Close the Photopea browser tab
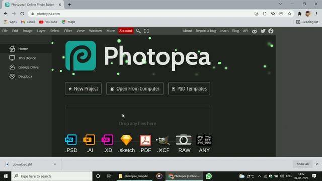322x181 pixels. [x=60, y=5]
